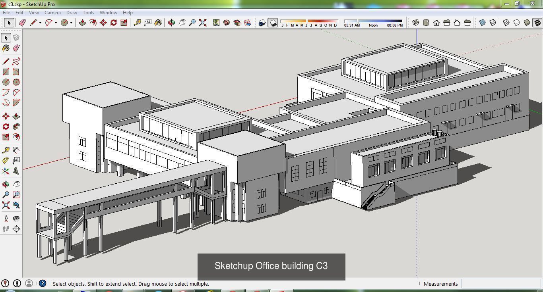This screenshot has height=292, width=543.
Task: Enable Shaded face style
Action: (527, 23)
